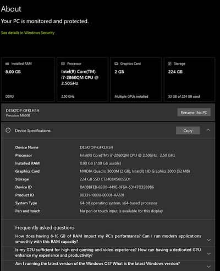Select the 224 GB storage card value

(175, 72)
